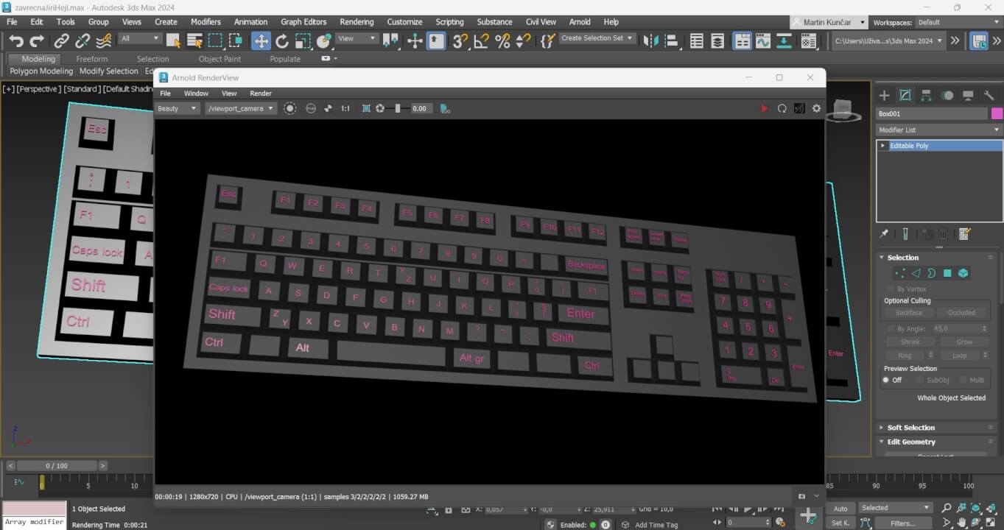Click the pink object color swatch
The width and height of the screenshot is (1004, 530).
click(997, 113)
